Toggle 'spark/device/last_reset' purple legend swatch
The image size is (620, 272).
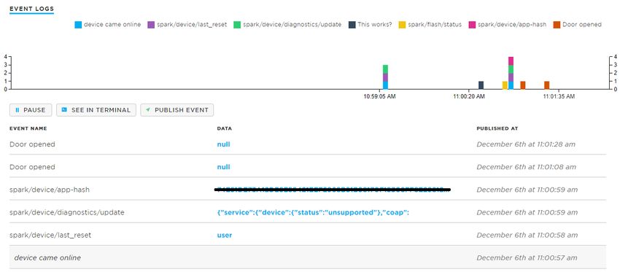point(151,25)
